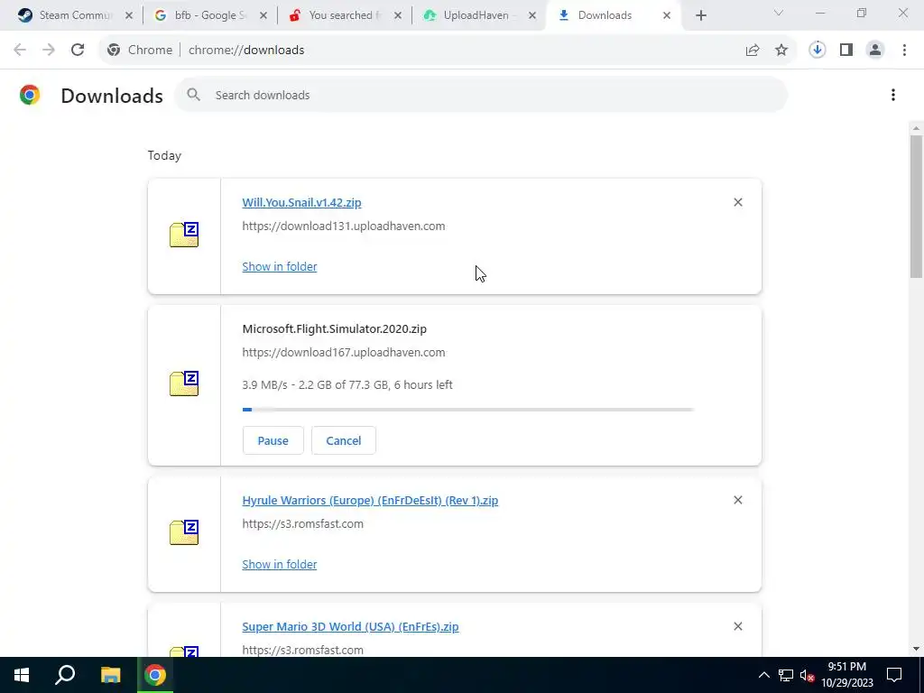Open the downloads page more actions menu

coord(893,95)
